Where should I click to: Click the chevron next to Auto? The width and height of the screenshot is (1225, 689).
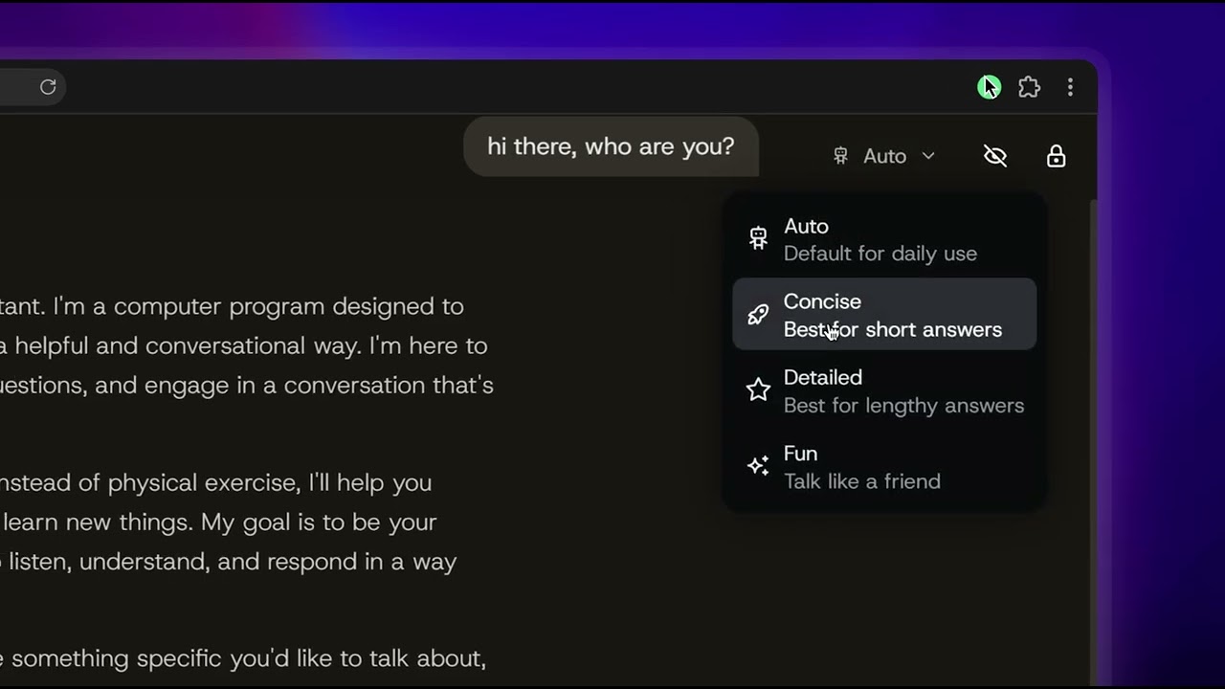[927, 156]
